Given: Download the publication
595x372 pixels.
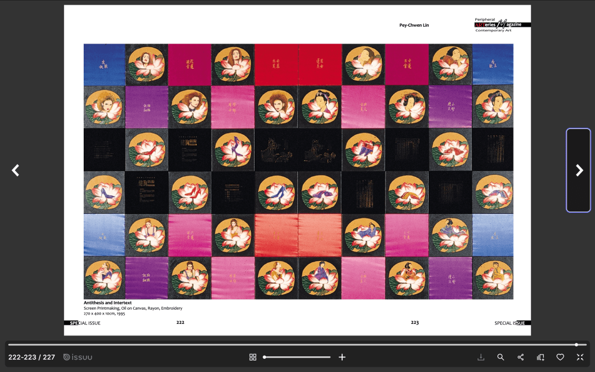Looking at the screenshot, I should pyautogui.click(x=481, y=357).
